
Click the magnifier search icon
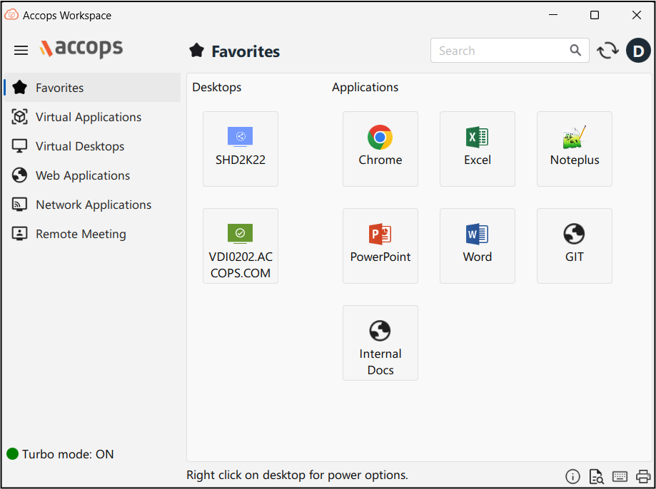point(575,51)
